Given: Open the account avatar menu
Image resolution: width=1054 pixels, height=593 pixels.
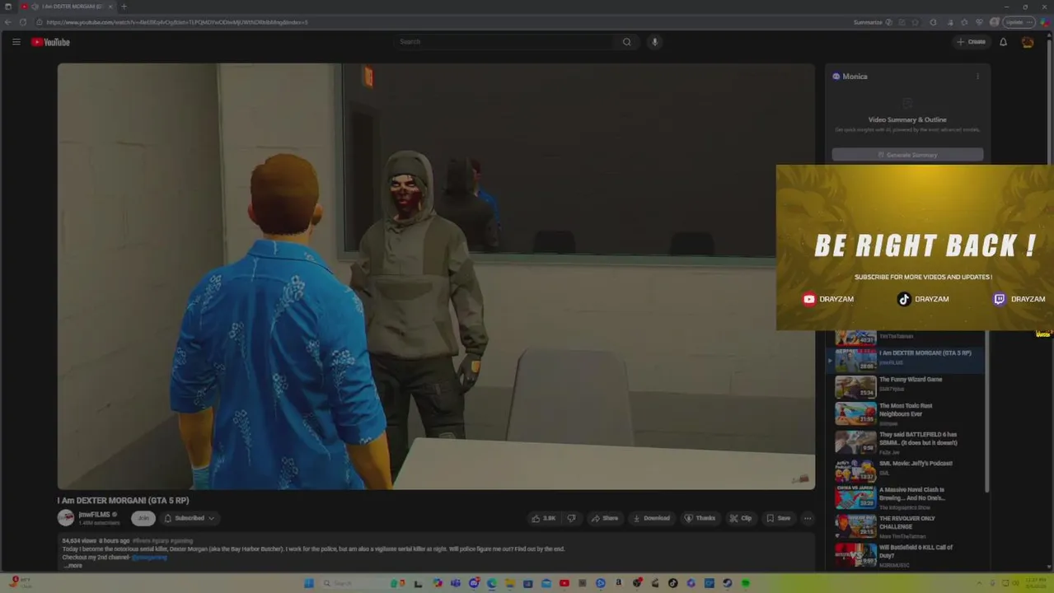Looking at the screenshot, I should [1028, 42].
